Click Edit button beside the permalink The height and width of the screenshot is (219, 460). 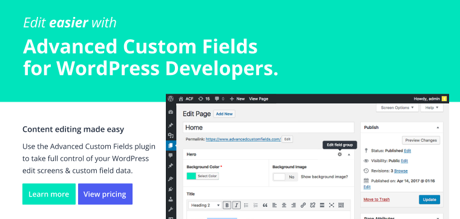(x=287, y=139)
